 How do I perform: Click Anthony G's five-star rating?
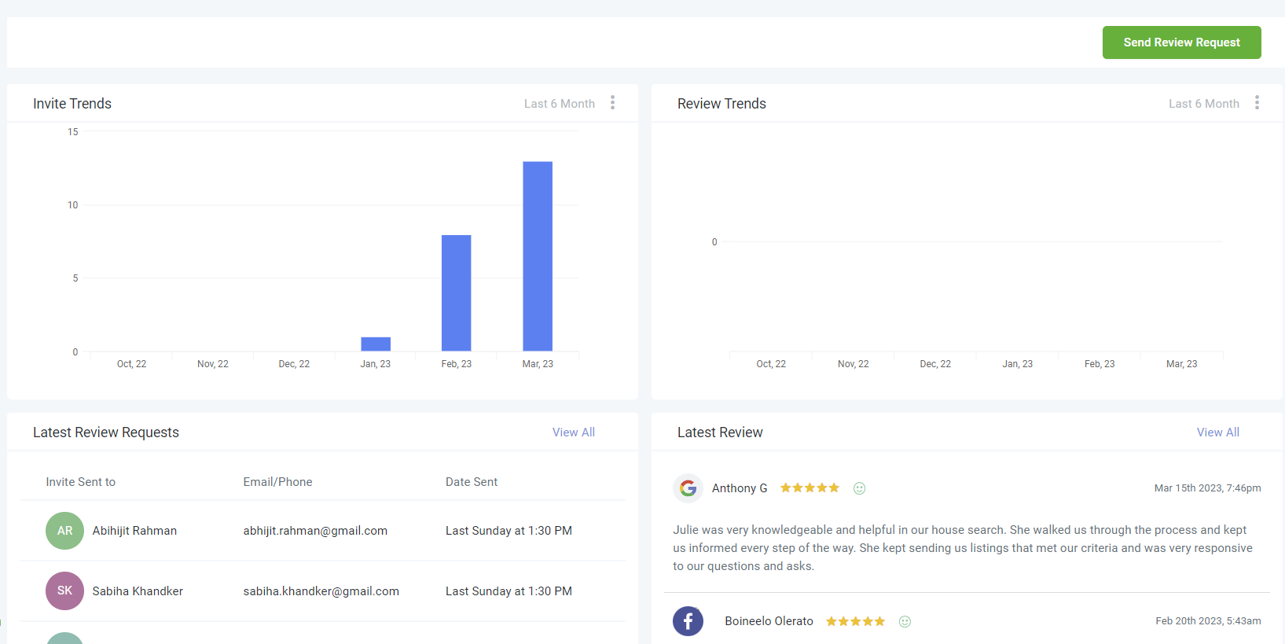click(x=810, y=488)
